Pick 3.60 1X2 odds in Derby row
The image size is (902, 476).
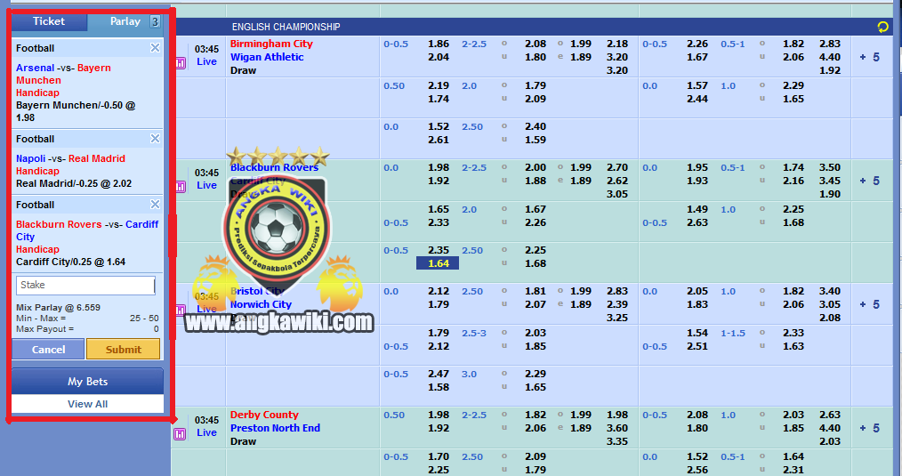[x=617, y=428]
